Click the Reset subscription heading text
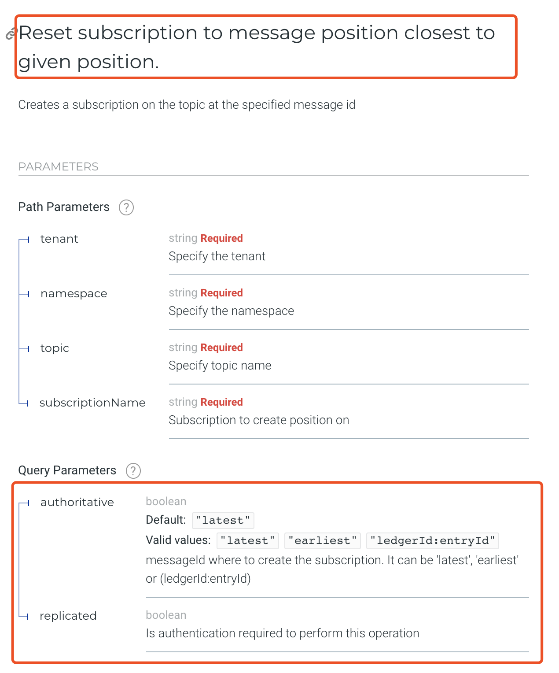The image size is (559, 673). [x=257, y=47]
